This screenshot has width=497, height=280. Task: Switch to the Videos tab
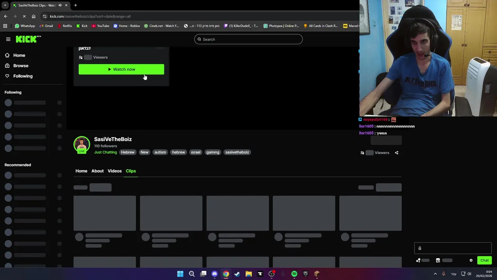pyautogui.click(x=115, y=171)
